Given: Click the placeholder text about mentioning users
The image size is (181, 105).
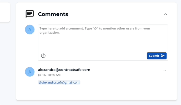Looking at the screenshot, I should coord(95,31).
